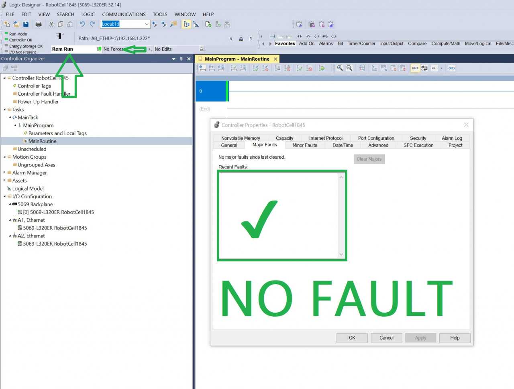Click the Verify Controller icon

[x=218, y=24]
